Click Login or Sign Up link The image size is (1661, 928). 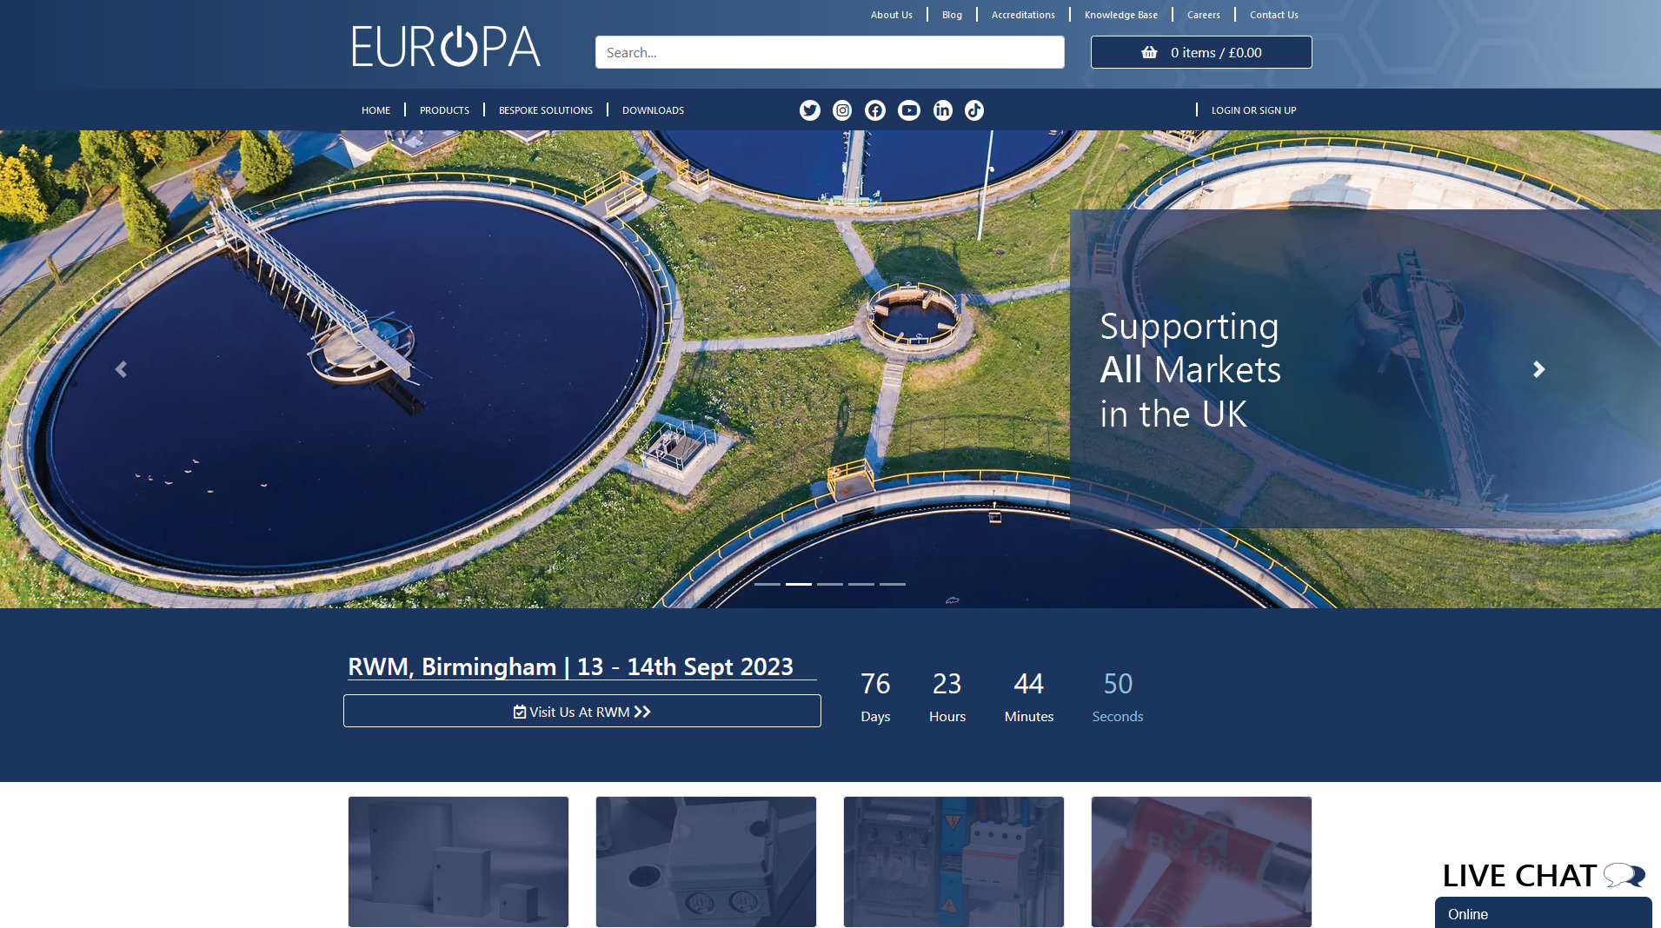[x=1253, y=110]
